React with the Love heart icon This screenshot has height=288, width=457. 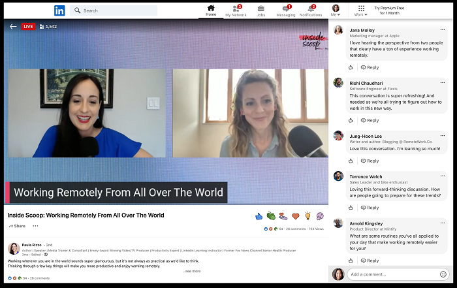pyautogui.click(x=296, y=216)
